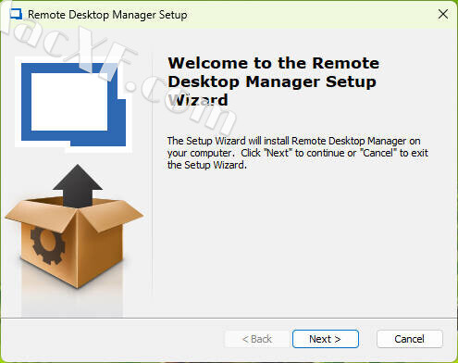Click the installer box with gear icon
The width and height of the screenshot is (458, 363).
coord(74,227)
